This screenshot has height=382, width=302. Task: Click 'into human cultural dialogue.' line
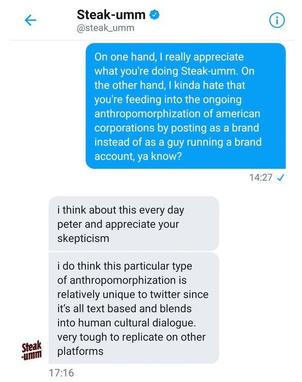tap(126, 323)
